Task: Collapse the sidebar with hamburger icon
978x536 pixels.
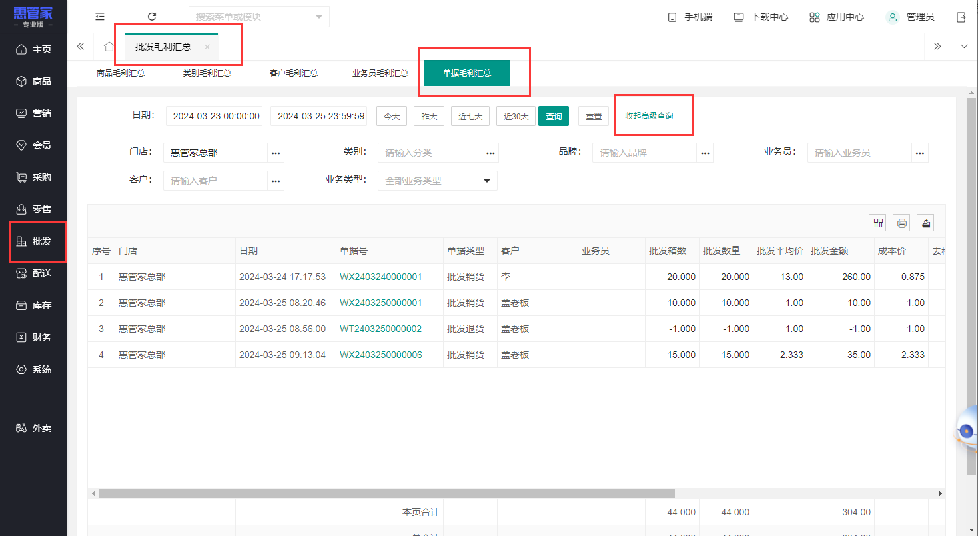Action: pyautogui.click(x=100, y=17)
